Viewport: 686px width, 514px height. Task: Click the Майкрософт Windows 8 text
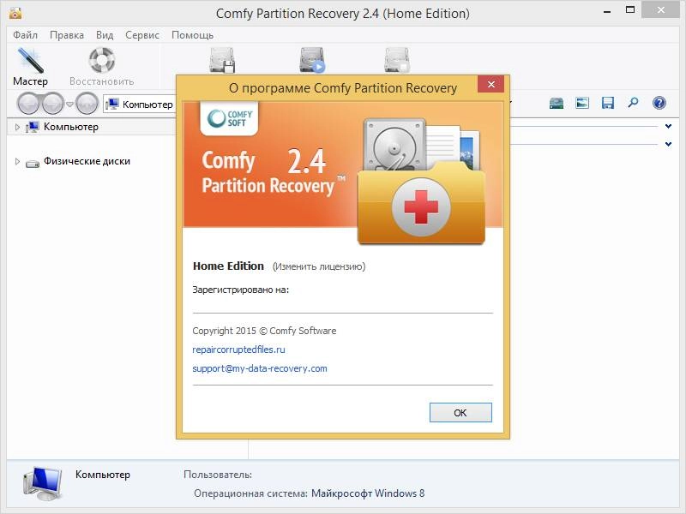[368, 493]
